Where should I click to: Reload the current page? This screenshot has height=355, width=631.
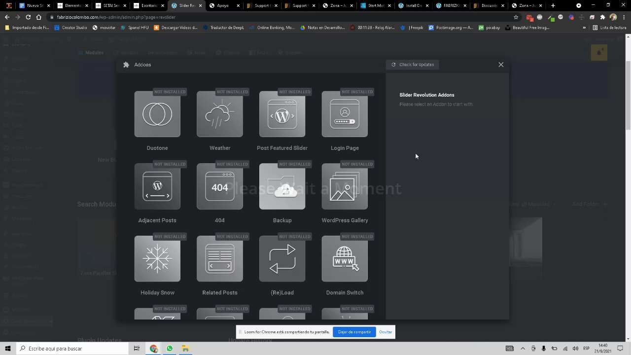[28, 17]
